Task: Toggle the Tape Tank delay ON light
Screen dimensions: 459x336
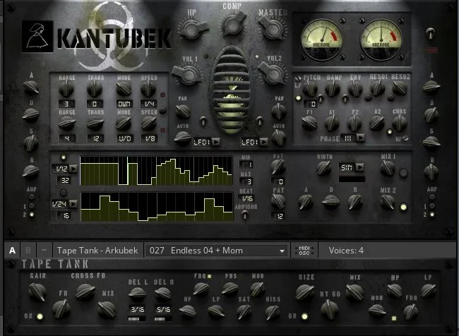Action: pyautogui.click(x=39, y=317)
